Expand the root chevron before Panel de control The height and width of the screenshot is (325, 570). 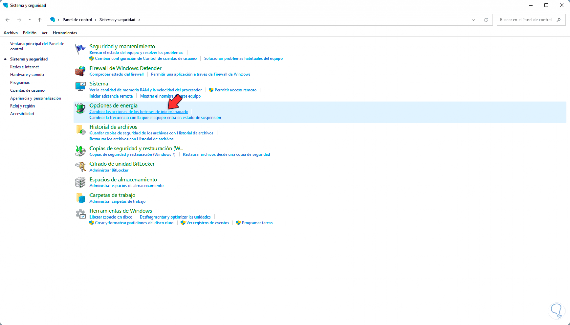(59, 20)
